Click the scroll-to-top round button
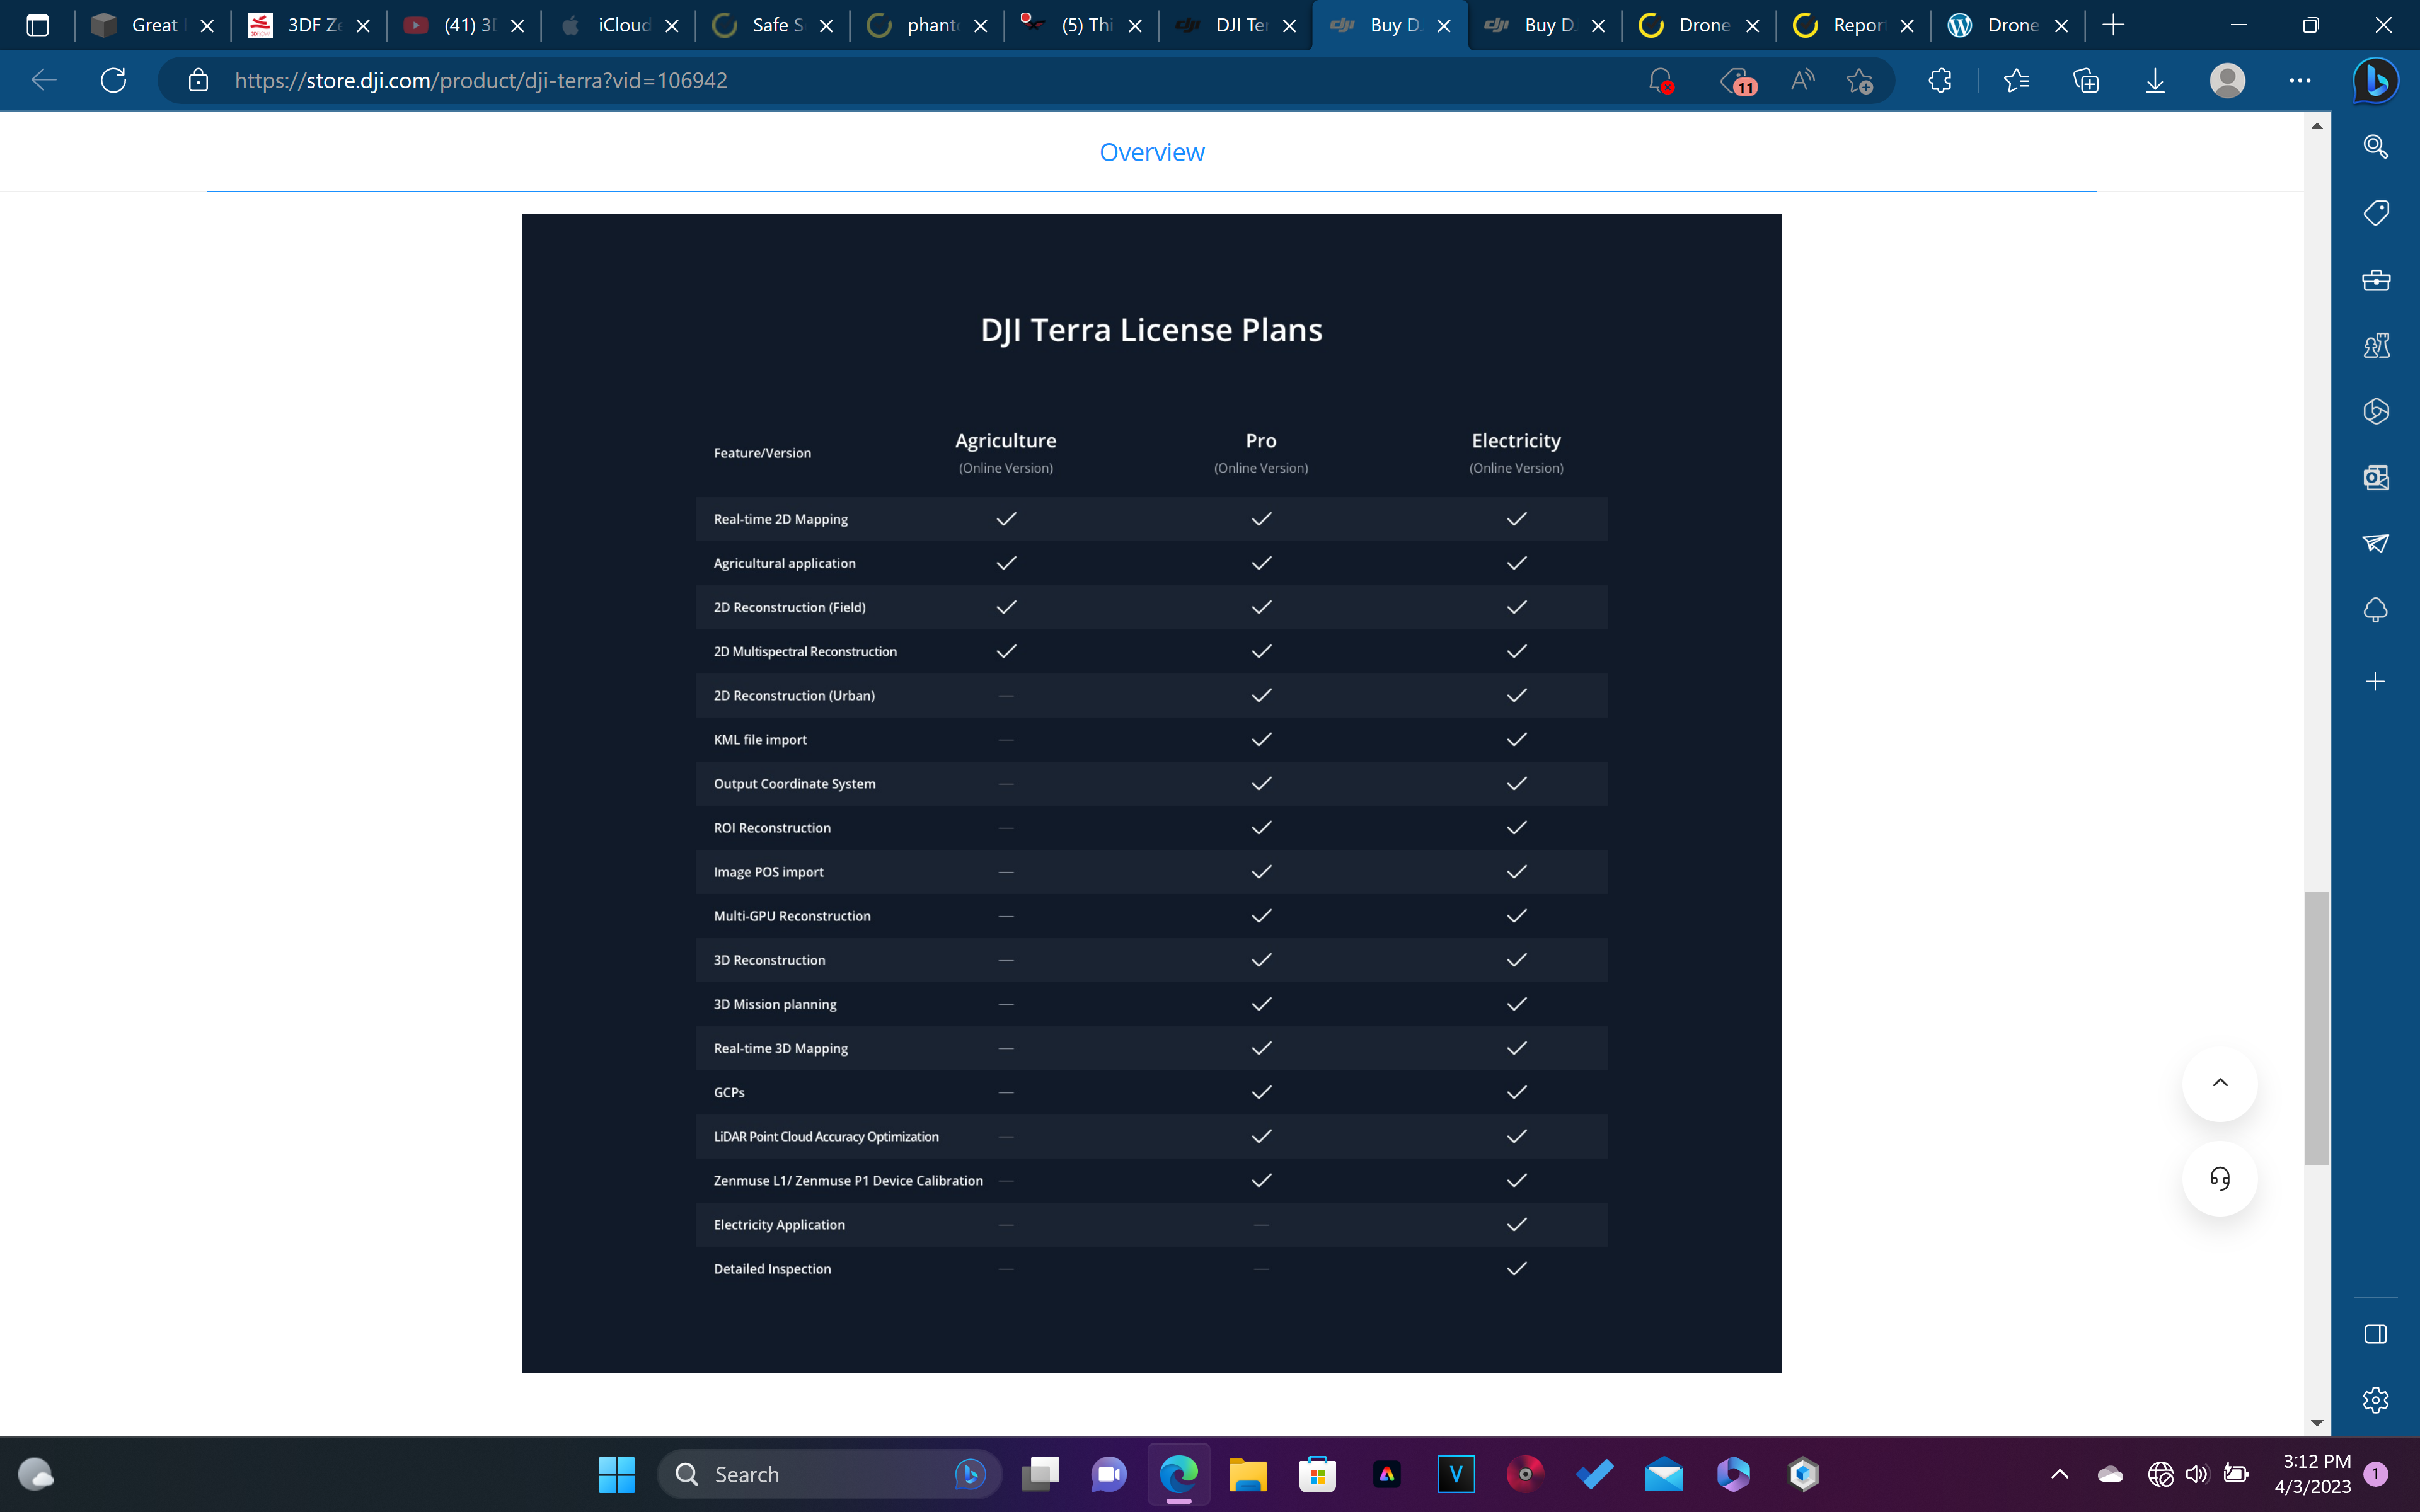This screenshot has width=2420, height=1512. coord(2220,1083)
